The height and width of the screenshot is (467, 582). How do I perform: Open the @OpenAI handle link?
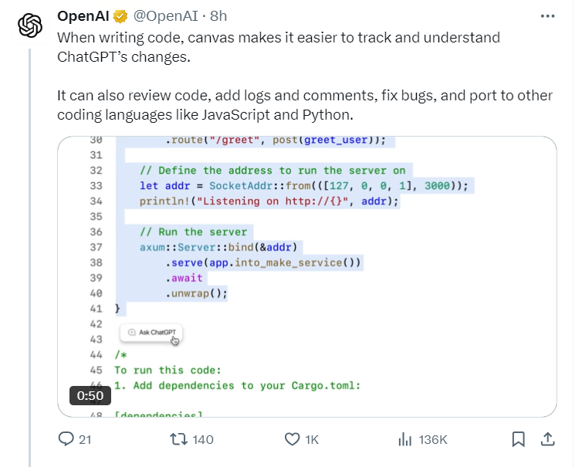coord(165,16)
